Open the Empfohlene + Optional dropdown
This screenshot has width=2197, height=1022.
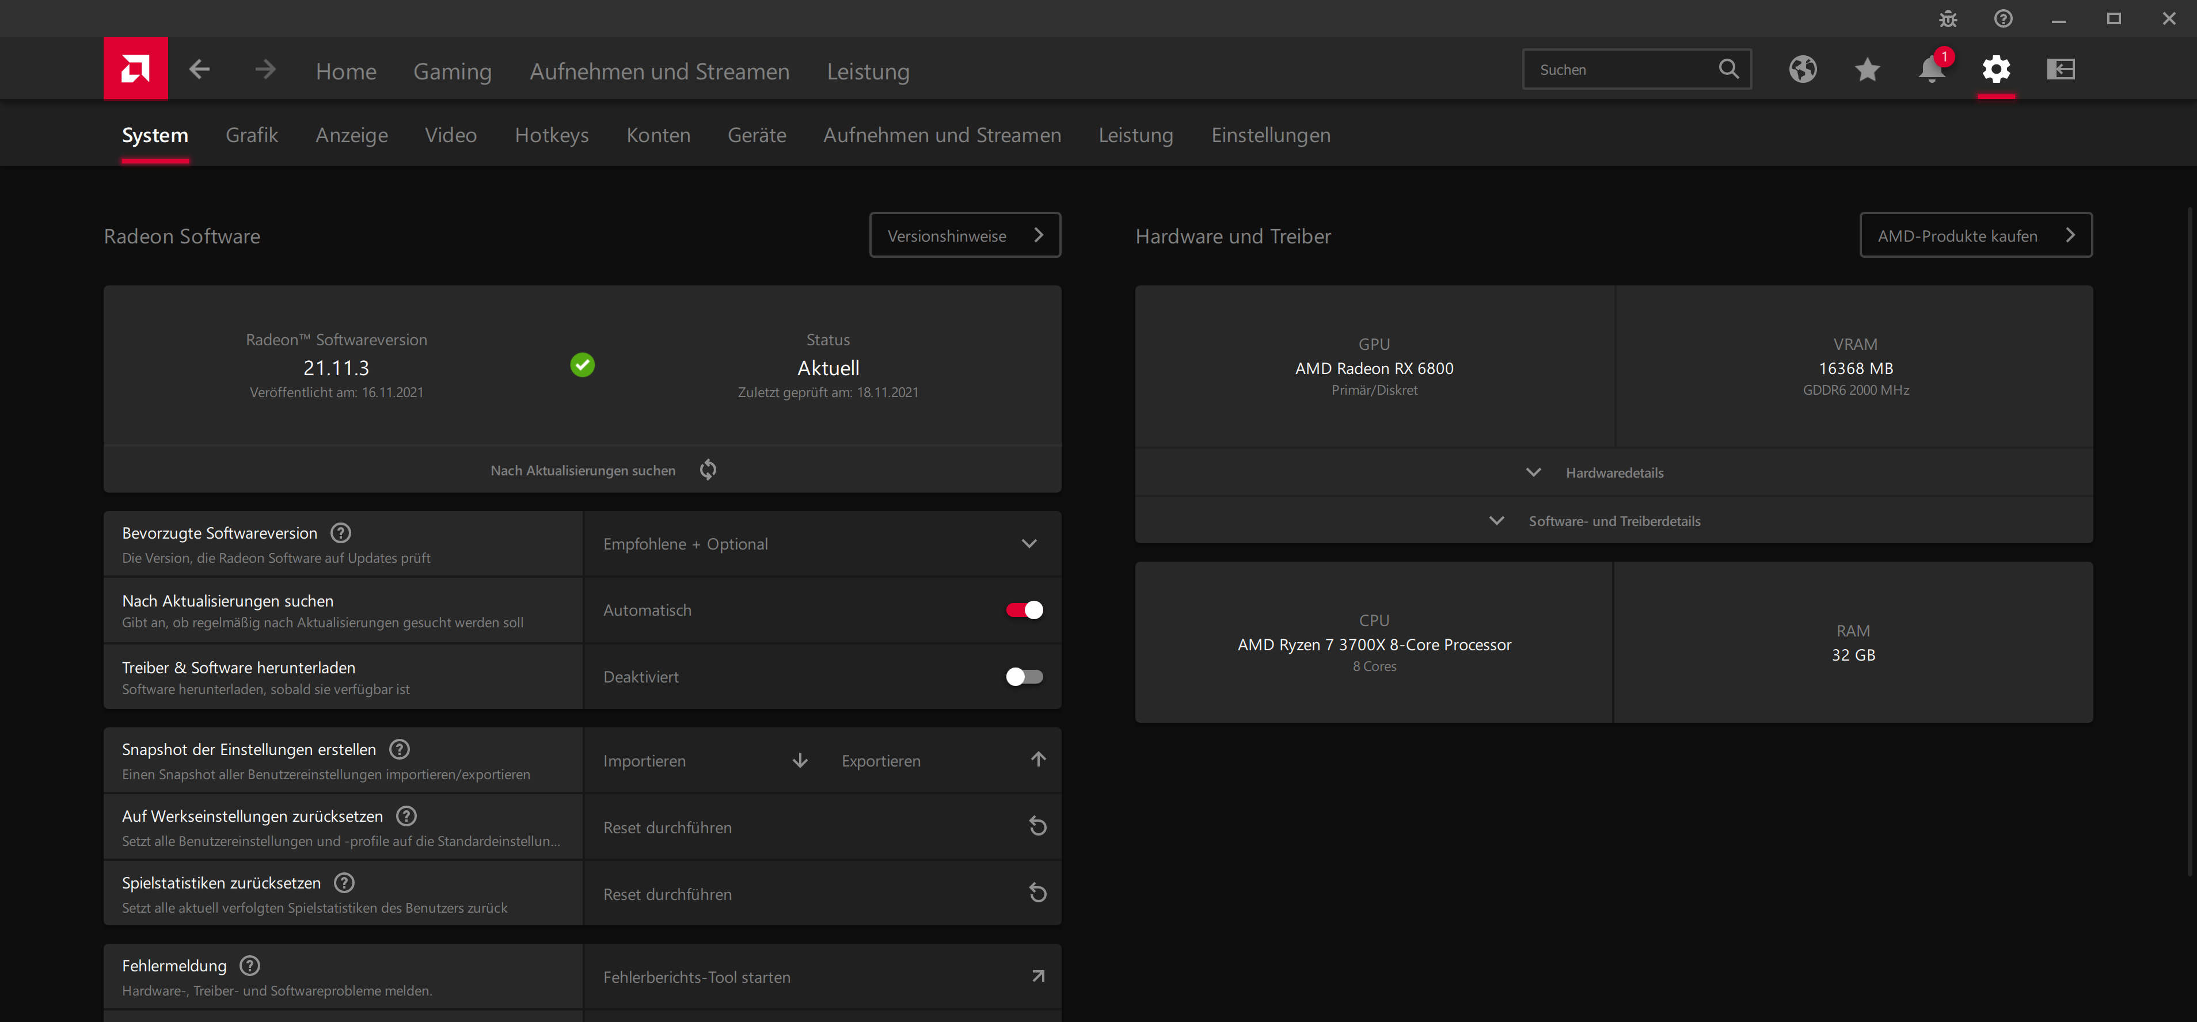[x=822, y=544]
